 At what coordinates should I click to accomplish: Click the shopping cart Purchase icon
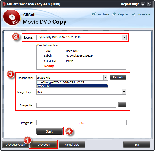coord(94,14)
